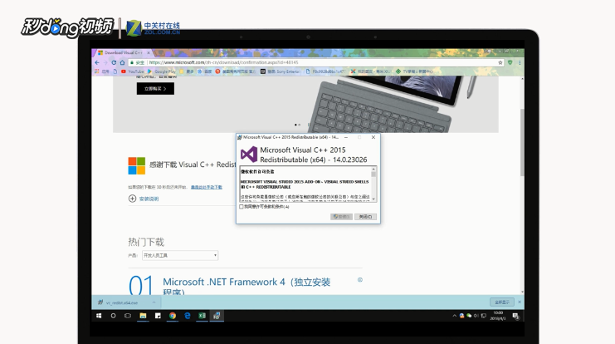Select the installer icon on taskbar
This screenshot has height=344, width=615.
[x=217, y=316]
